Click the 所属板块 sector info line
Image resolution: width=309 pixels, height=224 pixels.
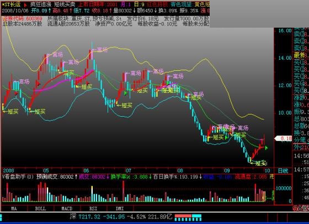click(84, 19)
